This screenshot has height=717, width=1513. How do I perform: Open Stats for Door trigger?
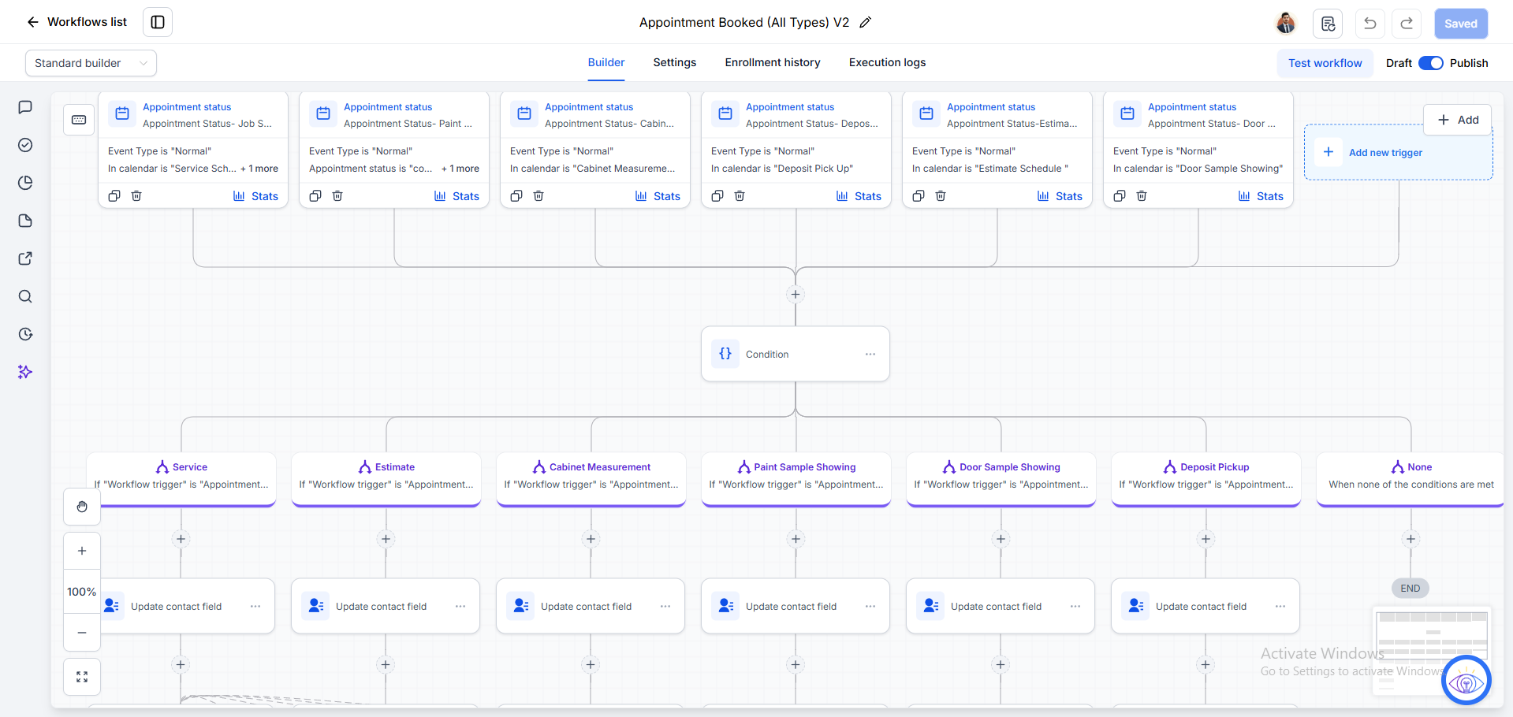point(1261,196)
